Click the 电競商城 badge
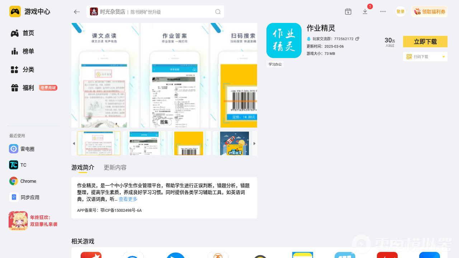This screenshot has height=258, width=459. [48, 88]
